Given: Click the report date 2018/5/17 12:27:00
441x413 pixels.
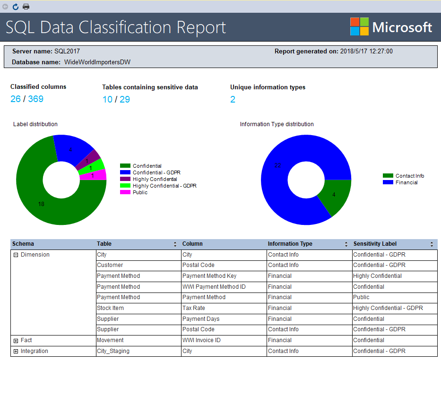Looking at the screenshot, I should click(x=366, y=51).
